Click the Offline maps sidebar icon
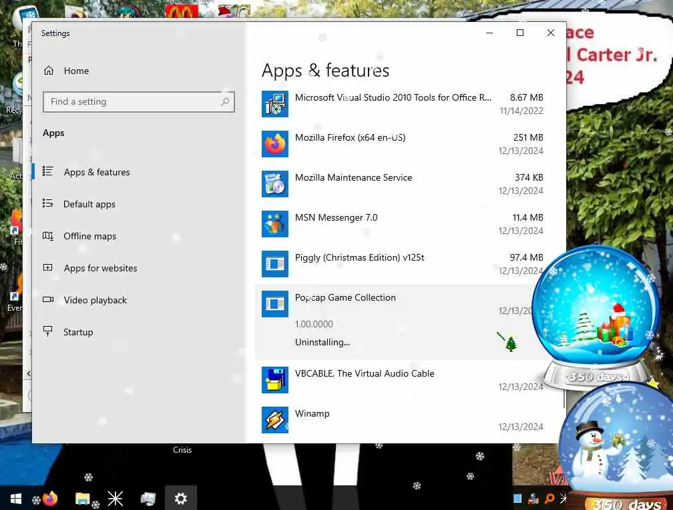This screenshot has width=673, height=510. click(47, 236)
